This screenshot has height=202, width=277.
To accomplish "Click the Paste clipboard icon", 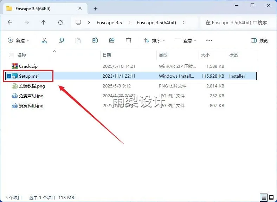I will [78, 41].
